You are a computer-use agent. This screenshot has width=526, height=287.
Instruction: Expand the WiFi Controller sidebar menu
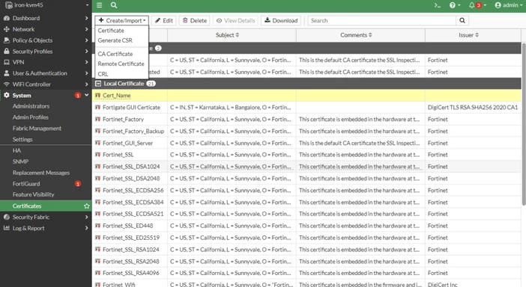click(x=46, y=84)
